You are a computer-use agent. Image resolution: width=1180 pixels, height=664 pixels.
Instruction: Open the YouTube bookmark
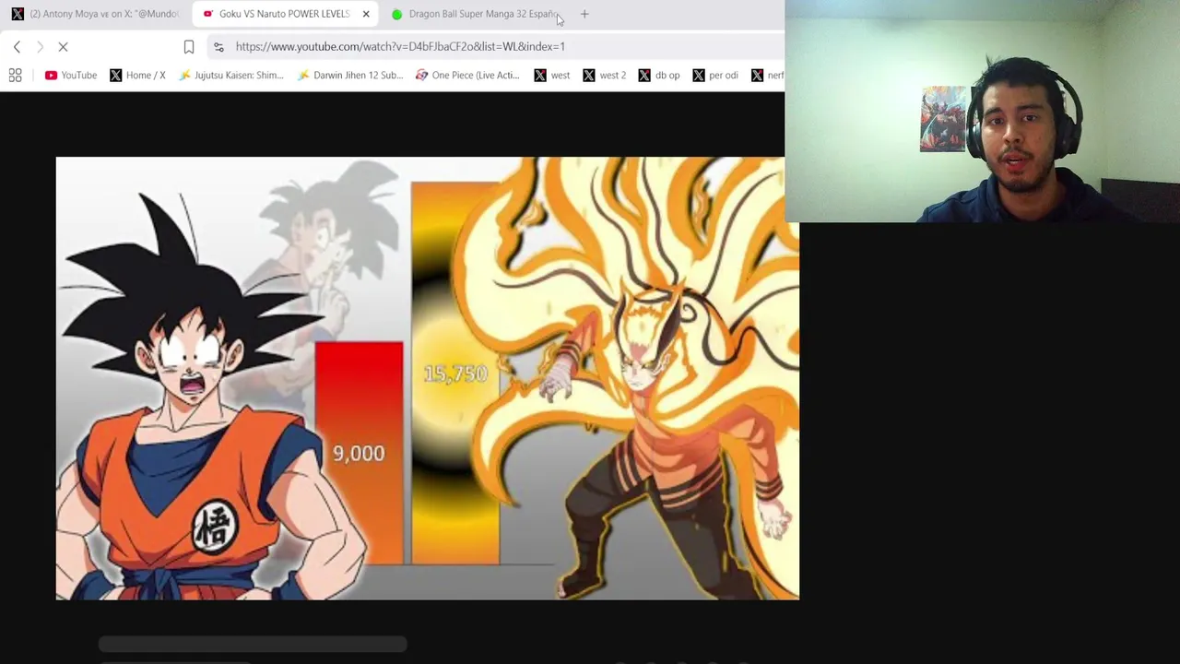pyautogui.click(x=71, y=75)
